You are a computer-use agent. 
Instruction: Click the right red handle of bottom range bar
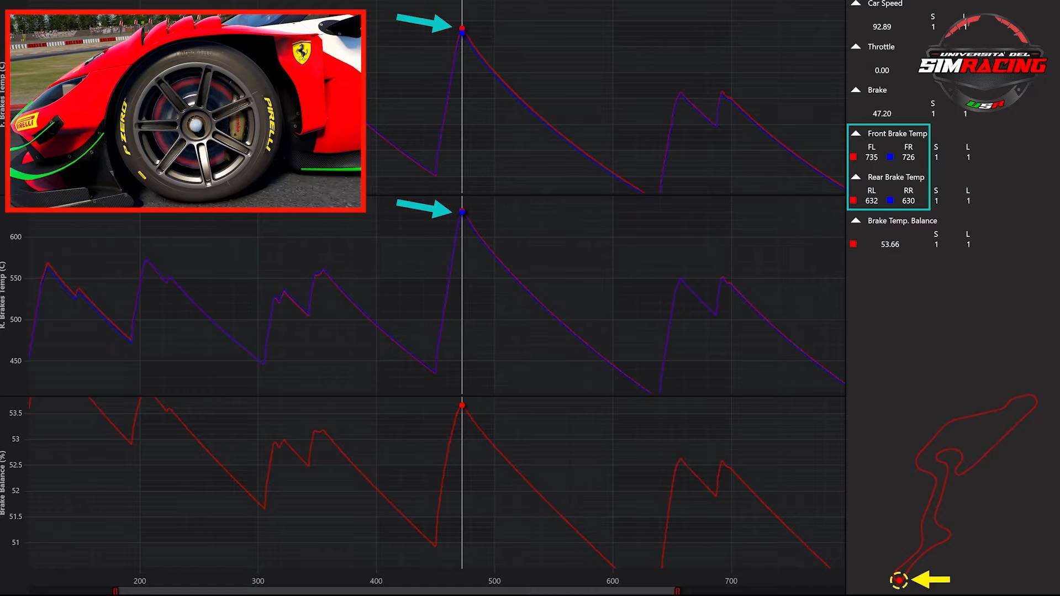point(677,591)
